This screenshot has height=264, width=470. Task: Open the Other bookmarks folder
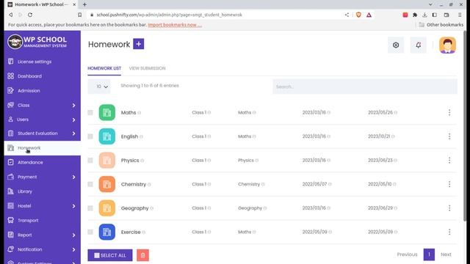[441, 25]
